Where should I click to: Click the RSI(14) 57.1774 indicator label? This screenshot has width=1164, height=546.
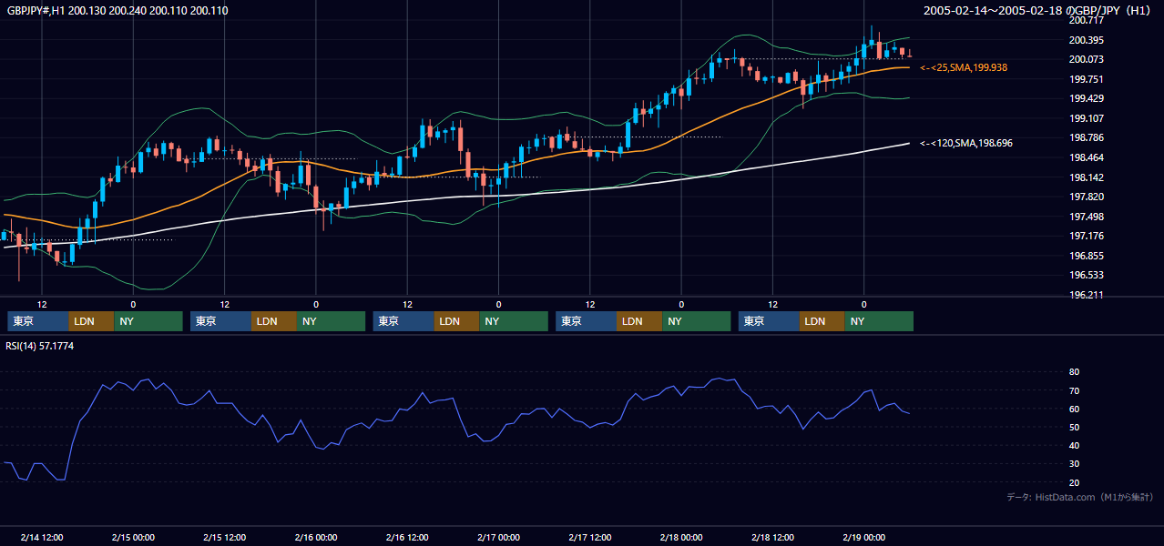point(40,346)
